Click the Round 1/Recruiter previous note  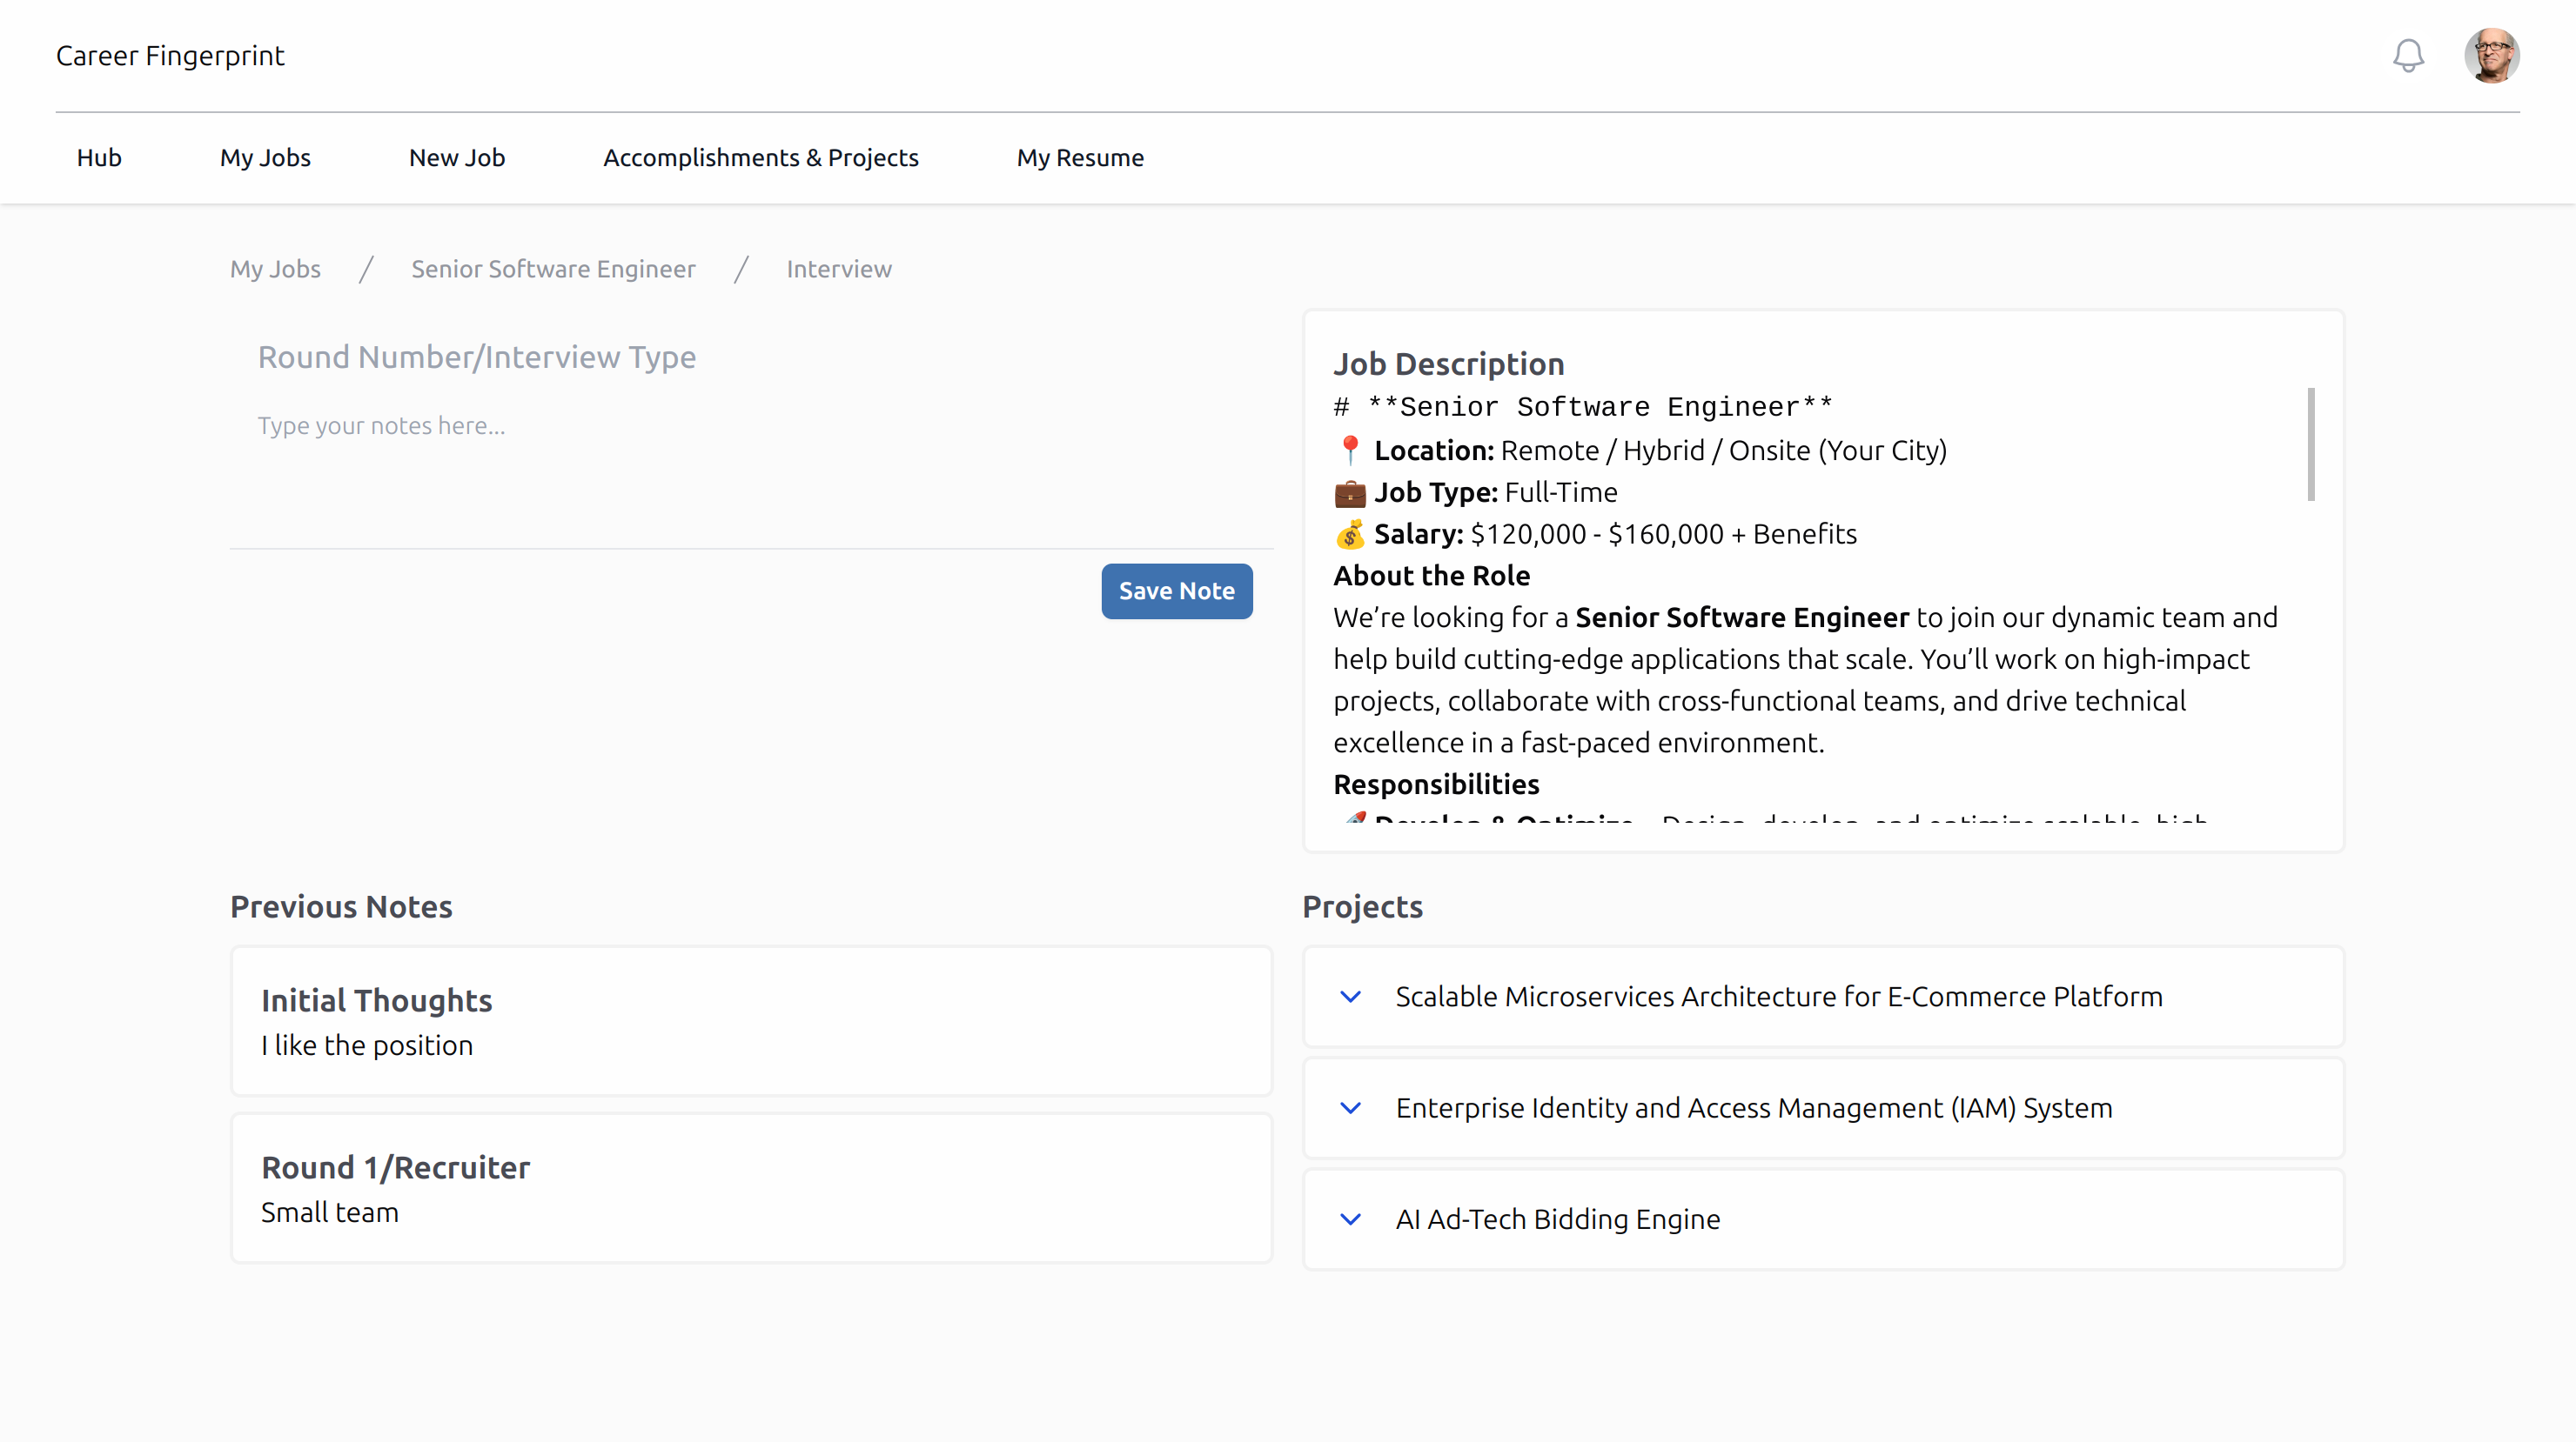point(750,1185)
